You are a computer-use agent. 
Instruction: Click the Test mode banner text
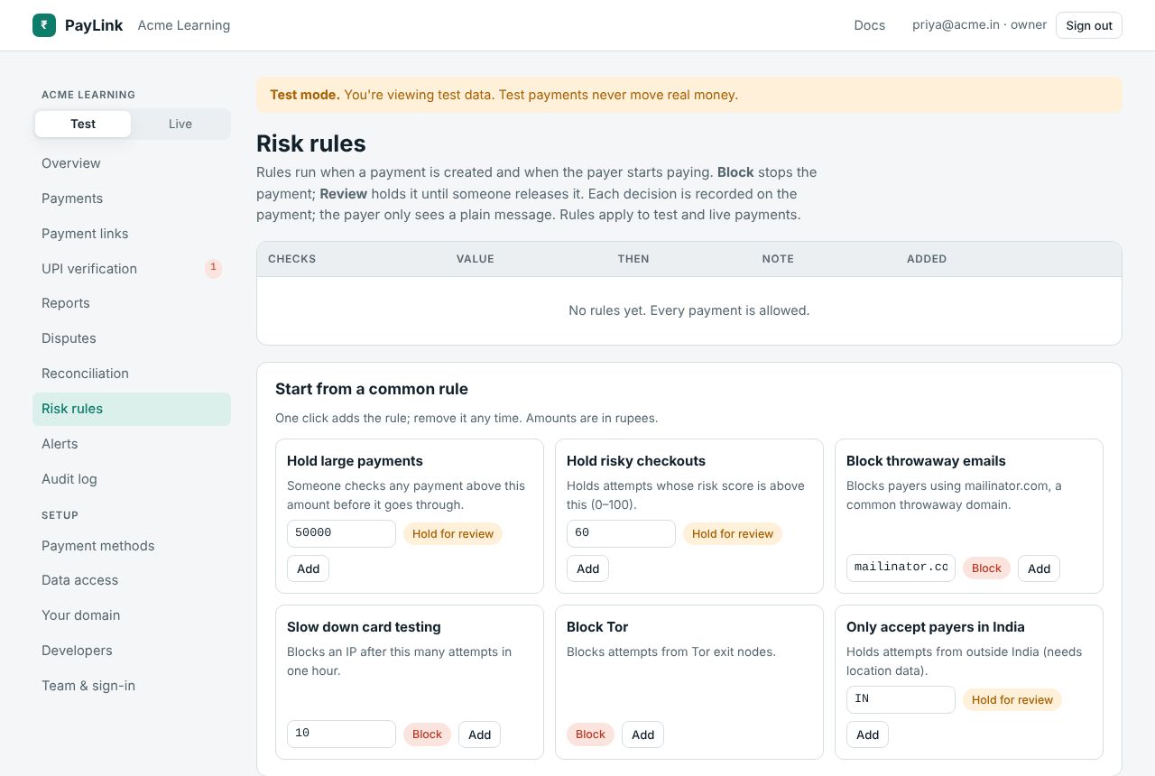[504, 95]
